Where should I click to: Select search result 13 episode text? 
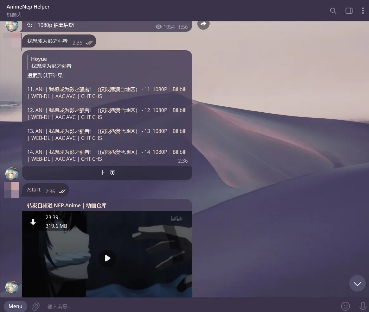[x=107, y=134]
